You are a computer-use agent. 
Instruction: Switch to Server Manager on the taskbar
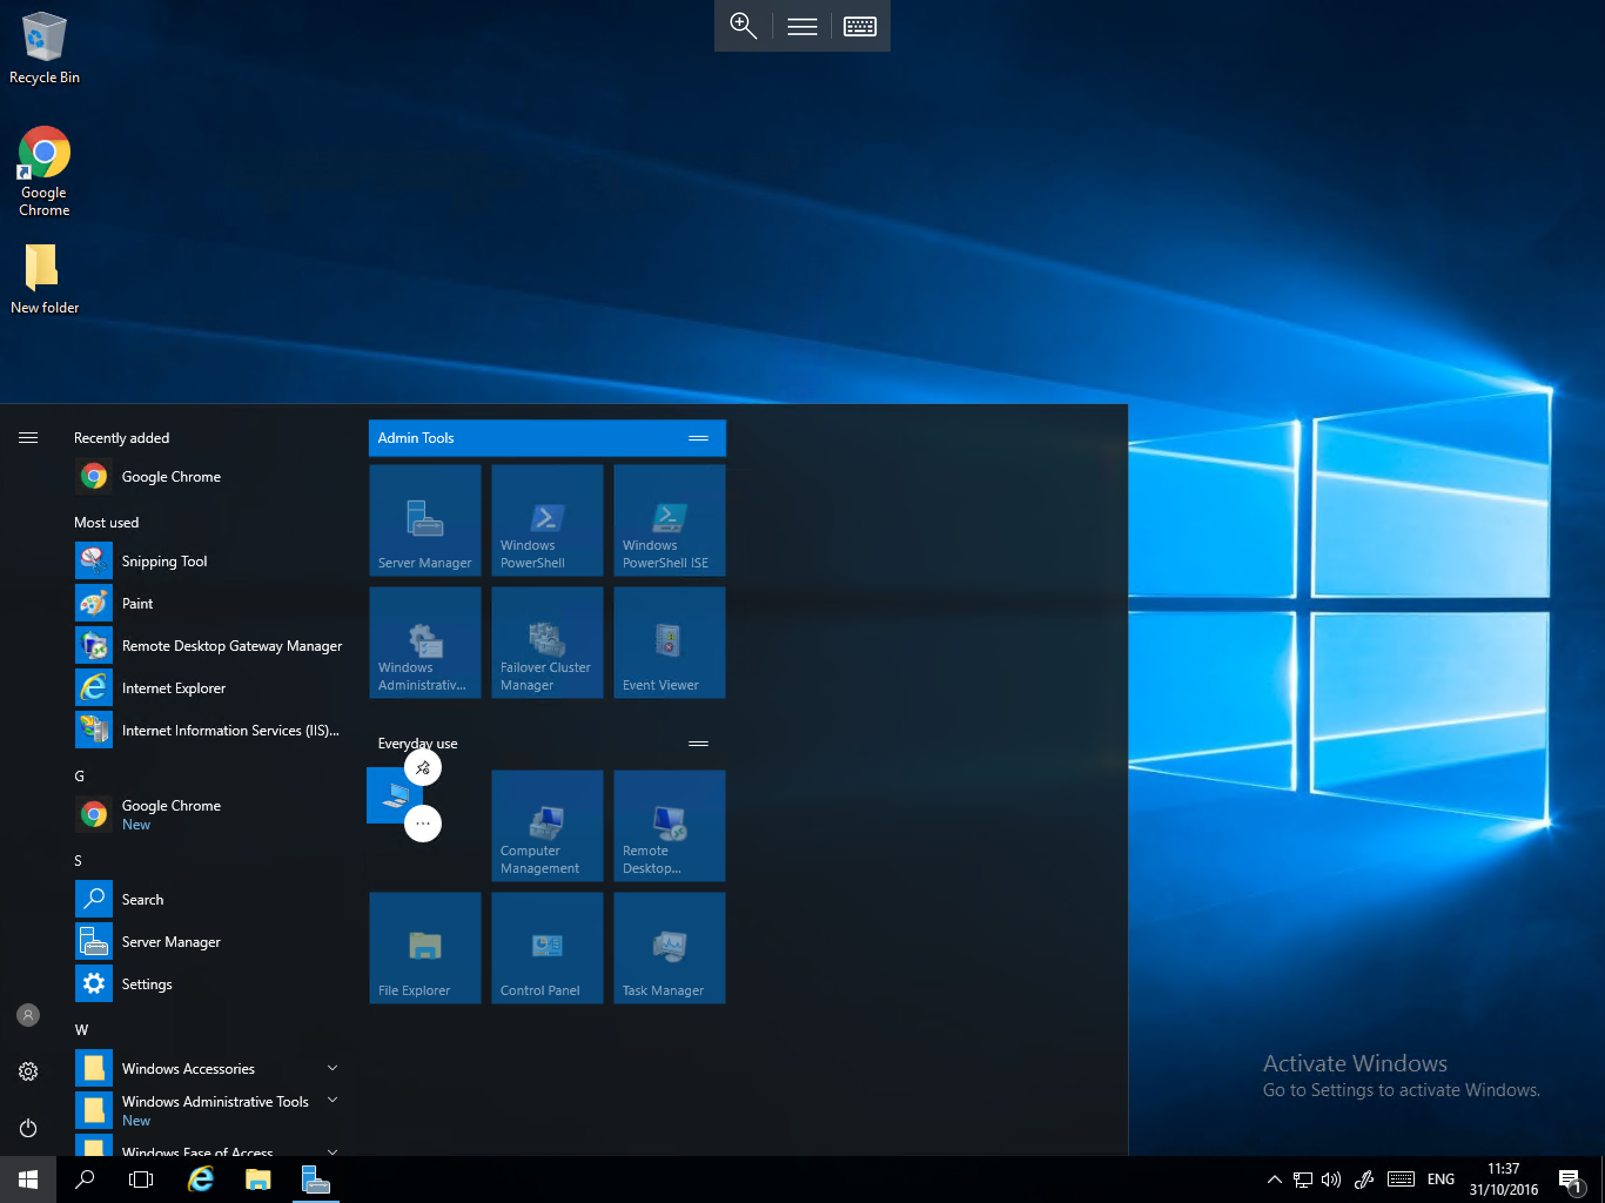315,1180
